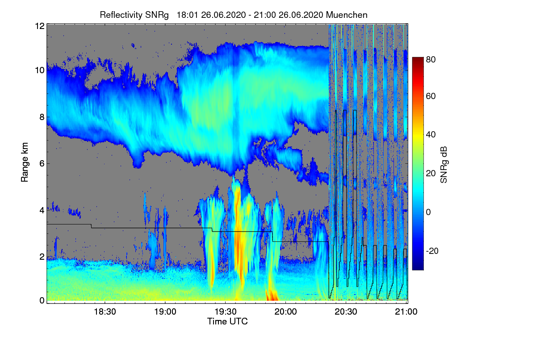Click 'Muenchen' in the plot title
This screenshot has width=536, height=357.
coord(347,15)
